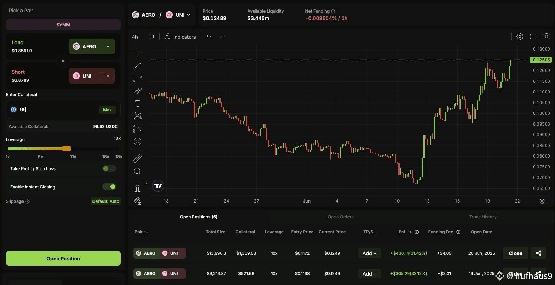Open the candlestick chart style menu

pyautogui.click(x=151, y=37)
